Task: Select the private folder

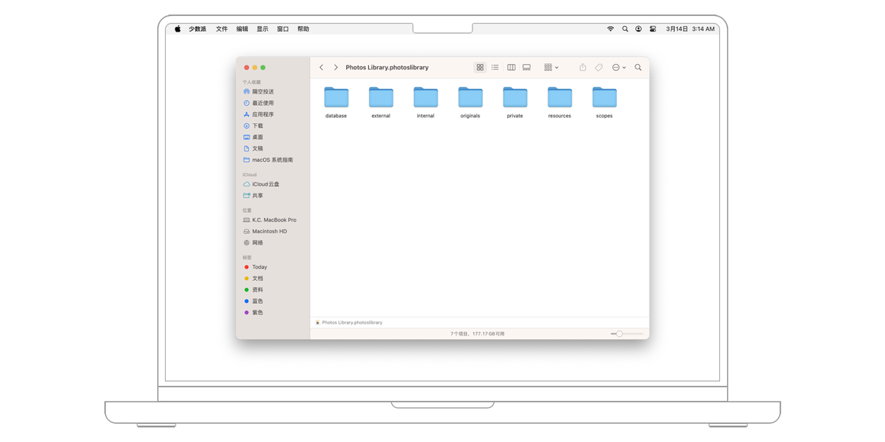Action: click(514, 103)
